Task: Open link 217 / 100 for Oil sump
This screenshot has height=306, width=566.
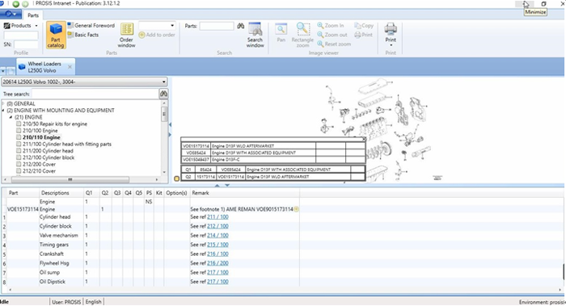Action: click(x=218, y=272)
